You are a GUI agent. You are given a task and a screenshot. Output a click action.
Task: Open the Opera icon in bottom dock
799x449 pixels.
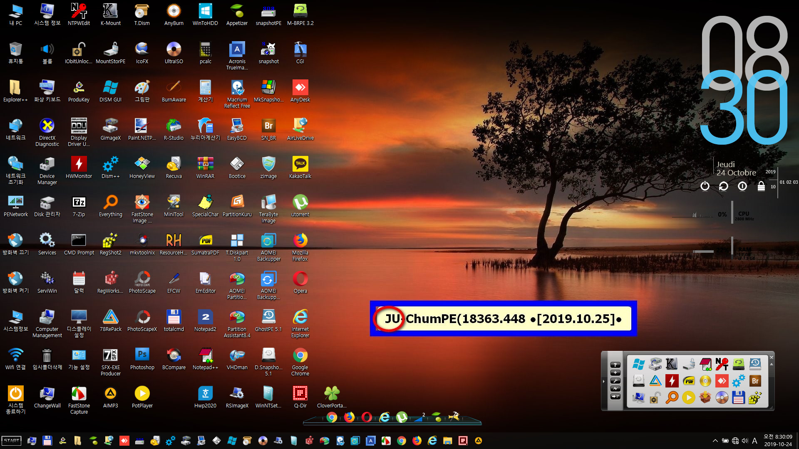(x=367, y=417)
